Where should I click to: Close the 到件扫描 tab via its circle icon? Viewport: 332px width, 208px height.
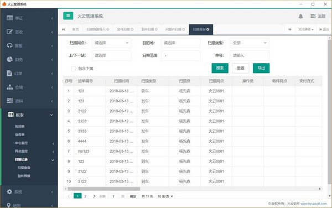click(156, 29)
